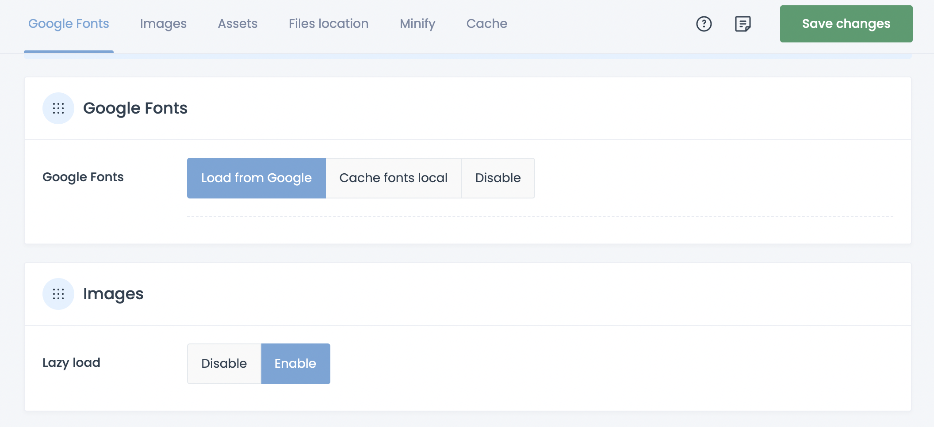The image size is (934, 427).
Task: Select Load from Google option
Action: (256, 178)
